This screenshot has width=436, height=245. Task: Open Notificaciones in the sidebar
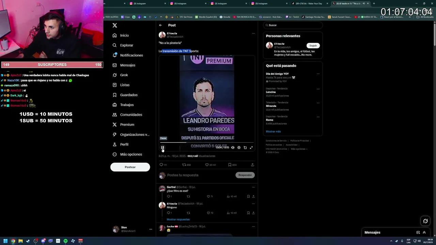[127, 55]
